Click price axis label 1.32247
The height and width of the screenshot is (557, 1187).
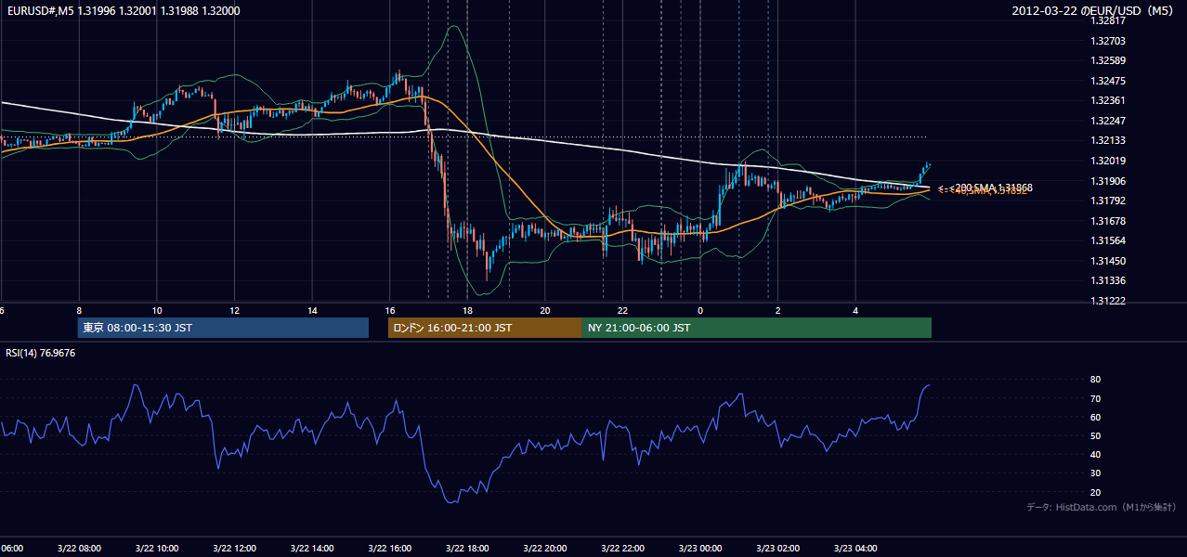coord(1109,121)
